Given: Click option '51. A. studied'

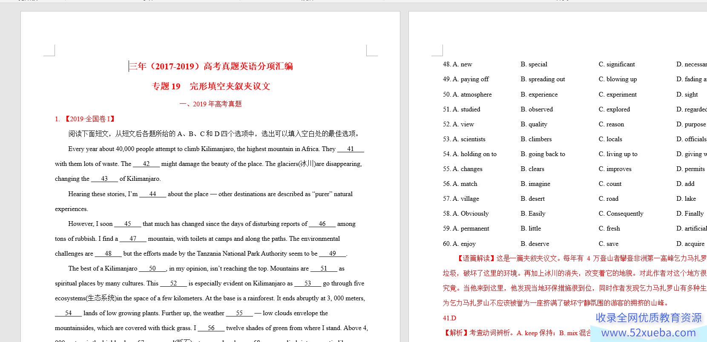Looking at the screenshot, I should tap(462, 109).
